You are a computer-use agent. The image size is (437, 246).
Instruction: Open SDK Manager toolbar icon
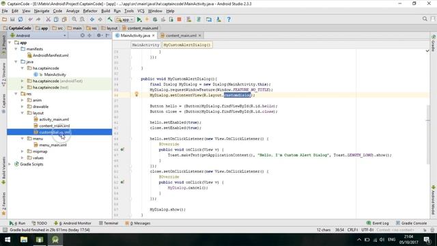218,20
